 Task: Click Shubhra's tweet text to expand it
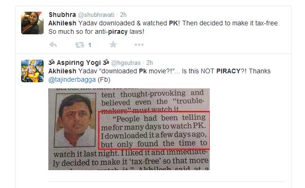(x=164, y=27)
